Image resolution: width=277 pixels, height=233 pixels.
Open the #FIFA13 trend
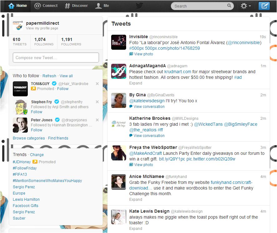pos(20,174)
